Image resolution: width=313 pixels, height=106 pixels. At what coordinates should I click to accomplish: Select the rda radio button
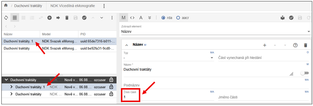pos(163,18)
